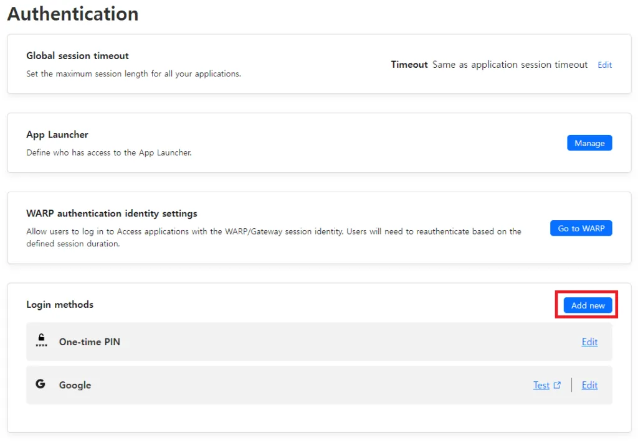Test the Google identity provider
Viewport: 638px width, 441px height.
pyautogui.click(x=541, y=385)
